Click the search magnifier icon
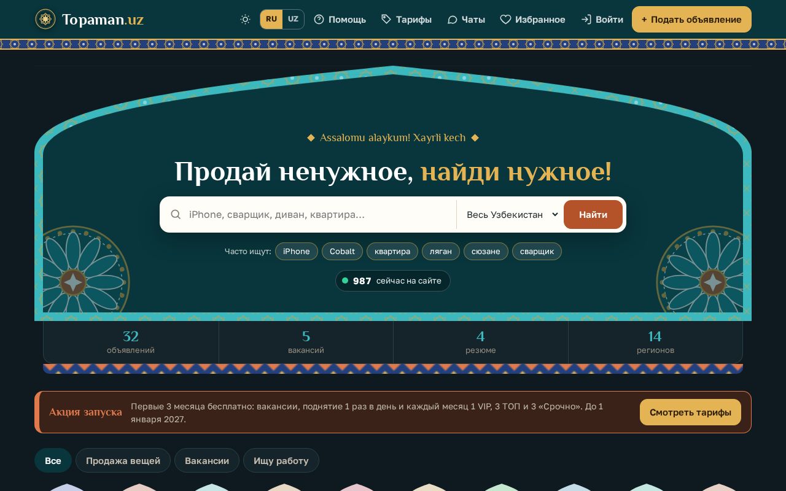Image resolution: width=786 pixels, height=491 pixels. click(176, 214)
